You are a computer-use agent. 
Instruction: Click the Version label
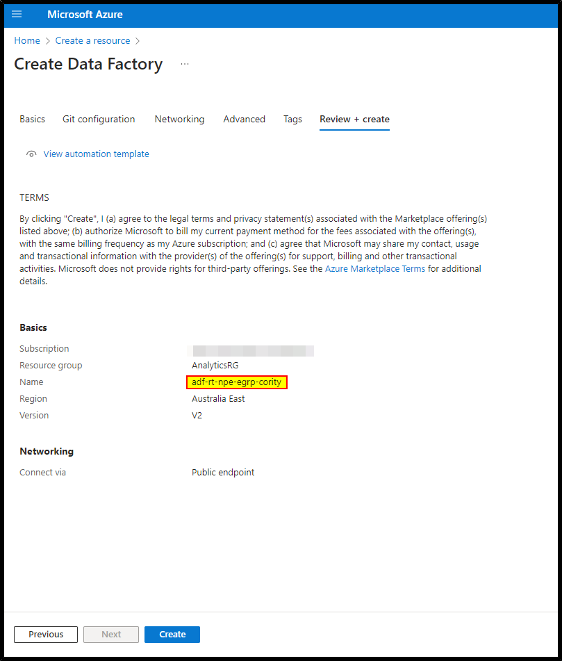(x=34, y=415)
